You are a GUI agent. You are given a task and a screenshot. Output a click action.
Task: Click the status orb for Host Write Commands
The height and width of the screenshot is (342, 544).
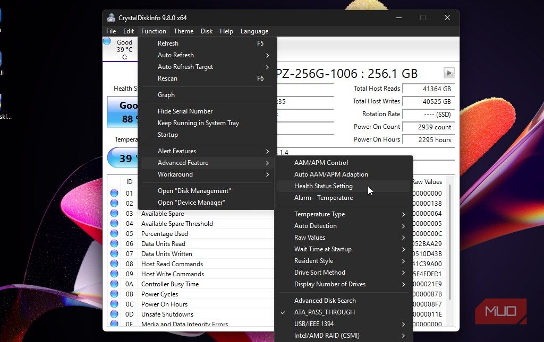[114, 274]
